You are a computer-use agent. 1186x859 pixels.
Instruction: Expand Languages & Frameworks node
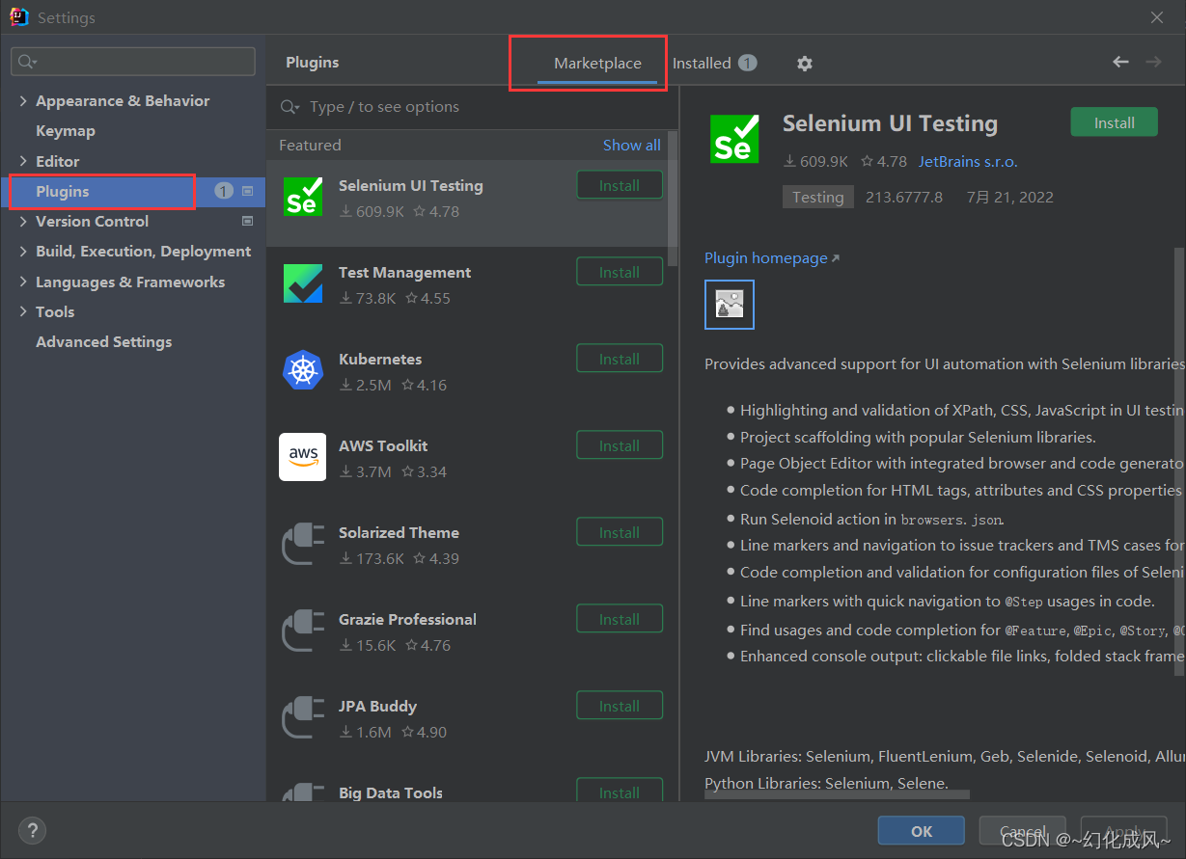coord(24,282)
